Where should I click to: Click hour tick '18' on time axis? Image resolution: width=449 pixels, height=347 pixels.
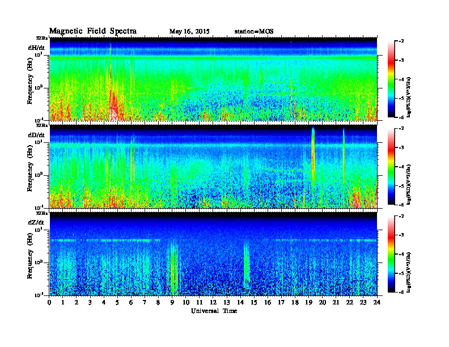295,303
